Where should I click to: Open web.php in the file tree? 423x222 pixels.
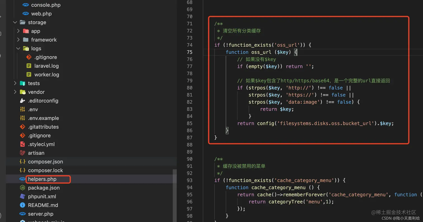(x=41, y=14)
